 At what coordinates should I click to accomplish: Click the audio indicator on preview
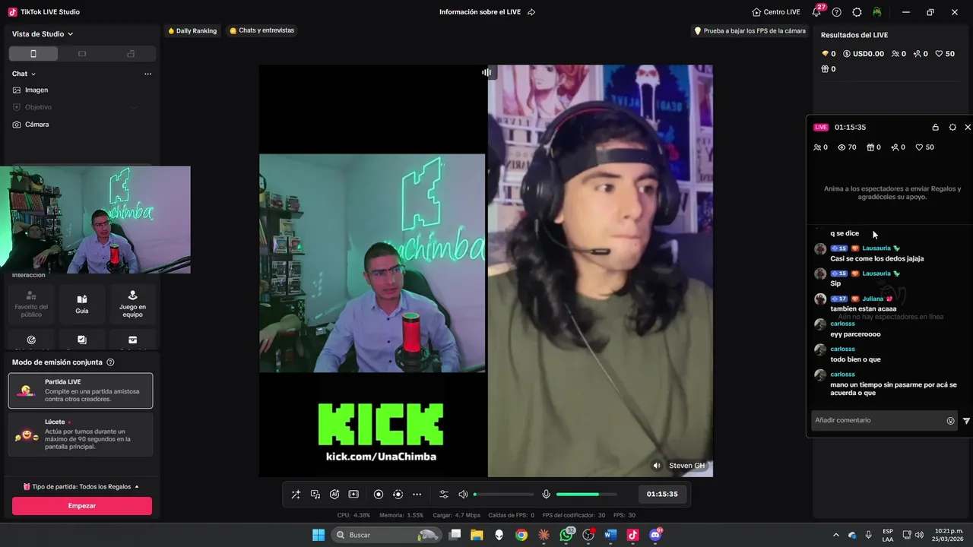[x=486, y=72]
